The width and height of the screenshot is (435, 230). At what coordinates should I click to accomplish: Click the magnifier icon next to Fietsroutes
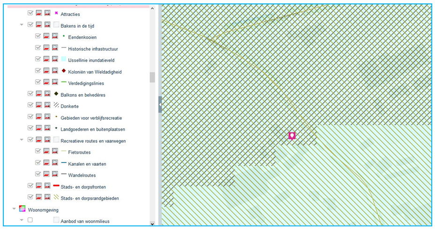tap(55, 151)
